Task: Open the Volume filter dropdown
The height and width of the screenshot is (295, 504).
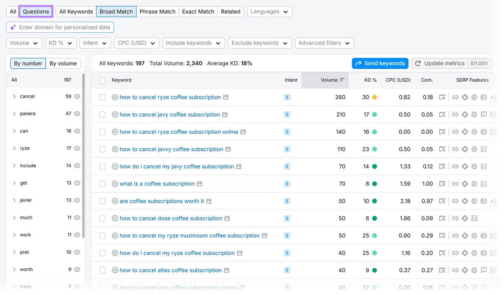Action: pos(24,43)
